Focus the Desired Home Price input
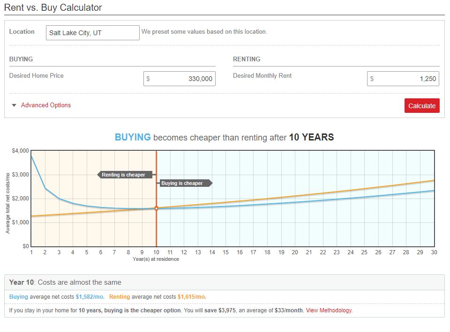The width and height of the screenshot is (450, 332). (x=183, y=79)
